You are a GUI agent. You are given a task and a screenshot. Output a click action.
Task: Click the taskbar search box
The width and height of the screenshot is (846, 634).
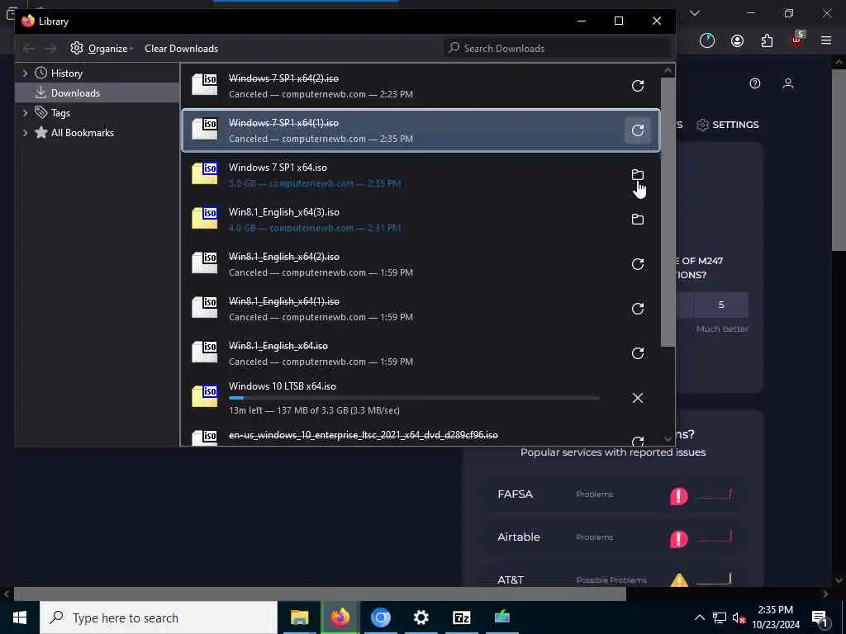pyautogui.click(x=158, y=617)
